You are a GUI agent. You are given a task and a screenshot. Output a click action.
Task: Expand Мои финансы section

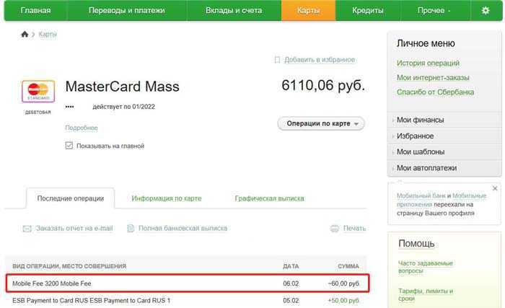coord(444,120)
